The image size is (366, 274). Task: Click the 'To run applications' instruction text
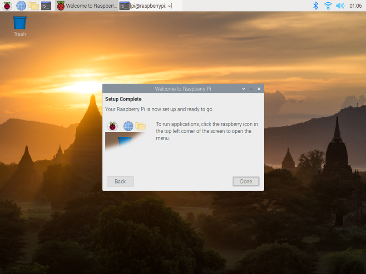point(207,131)
